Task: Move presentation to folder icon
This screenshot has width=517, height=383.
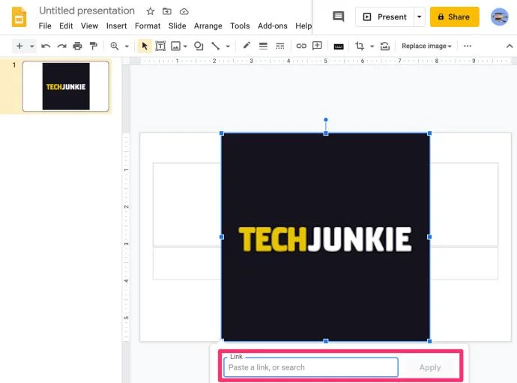Action: click(x=167, y=11)
